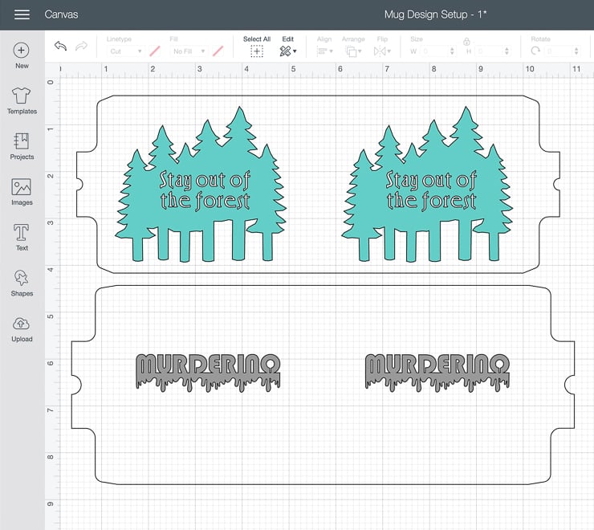Viewport: 594px width, 530px height.
Task: Adjust the Height stepper arrows
Action: coord(507,51)
